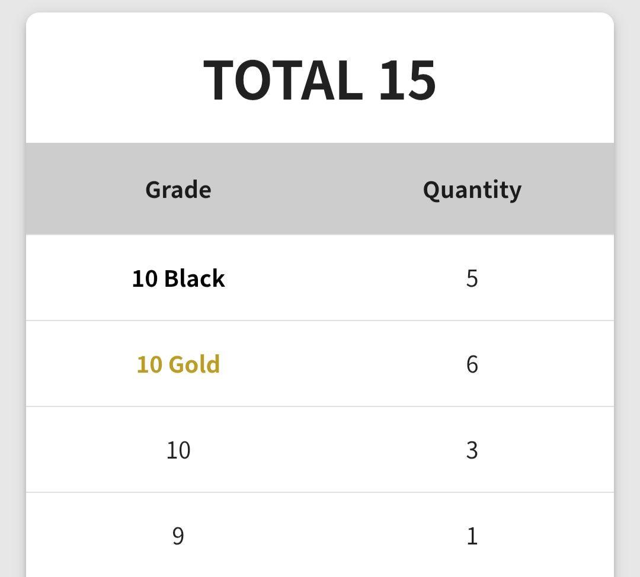Select the quantity 6 cell

click(x=472, y=364)
